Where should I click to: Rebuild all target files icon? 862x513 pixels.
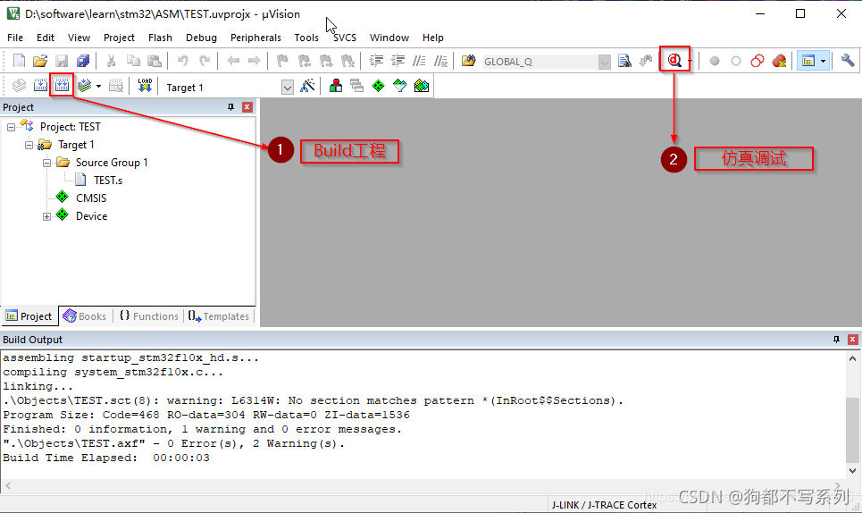point(63,86)
